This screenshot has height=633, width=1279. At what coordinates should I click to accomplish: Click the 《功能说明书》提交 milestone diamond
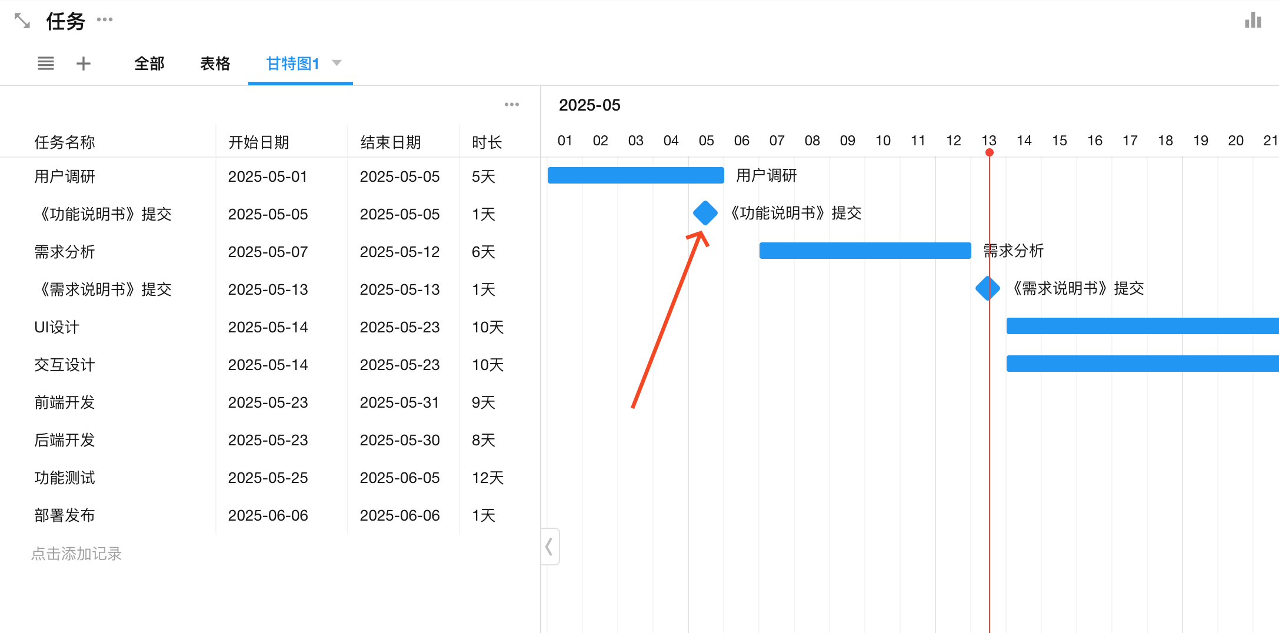pos(705,213)
